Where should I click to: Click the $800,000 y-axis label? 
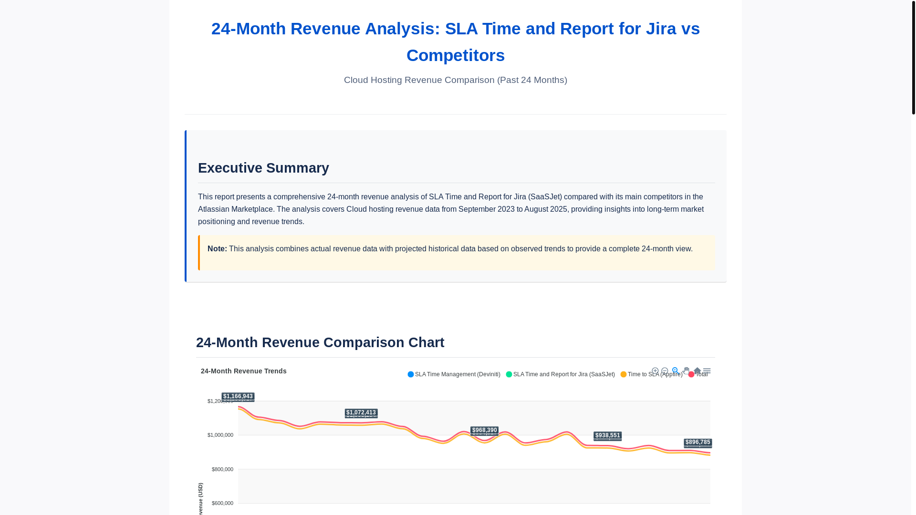coord(222,469)
